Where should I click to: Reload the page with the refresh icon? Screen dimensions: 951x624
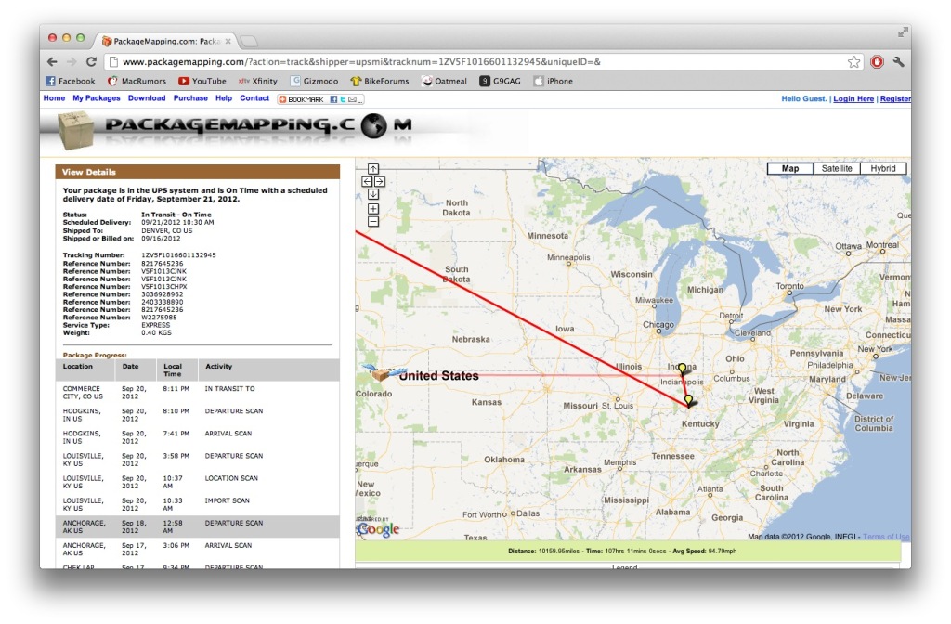point(91,62)
